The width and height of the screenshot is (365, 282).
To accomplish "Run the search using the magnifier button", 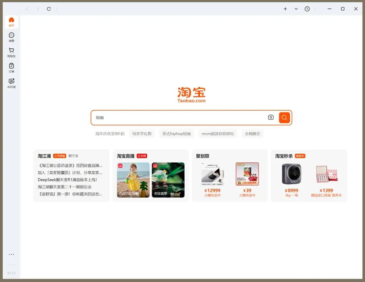I will [284, 117].
